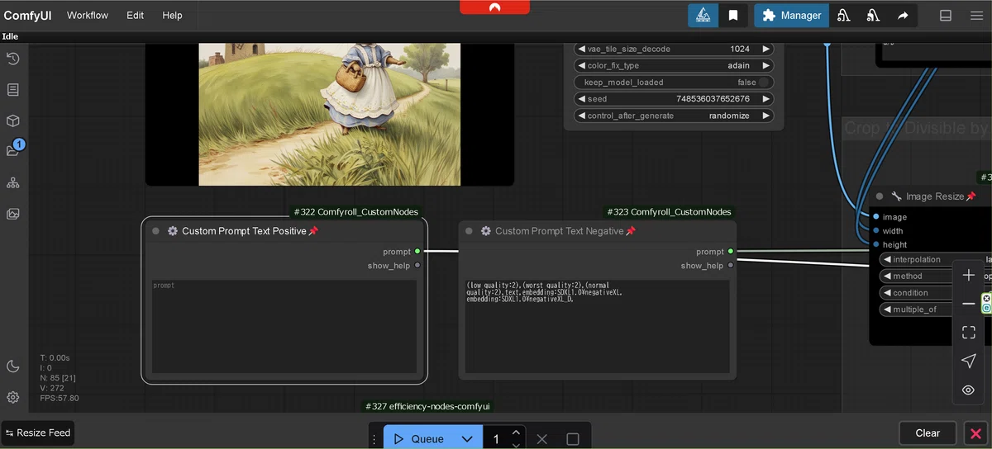Viewport: 992px width, 449px height.
Task: Click the pin icon on Custom Prompt Text Negative
Action: point(631,231)
